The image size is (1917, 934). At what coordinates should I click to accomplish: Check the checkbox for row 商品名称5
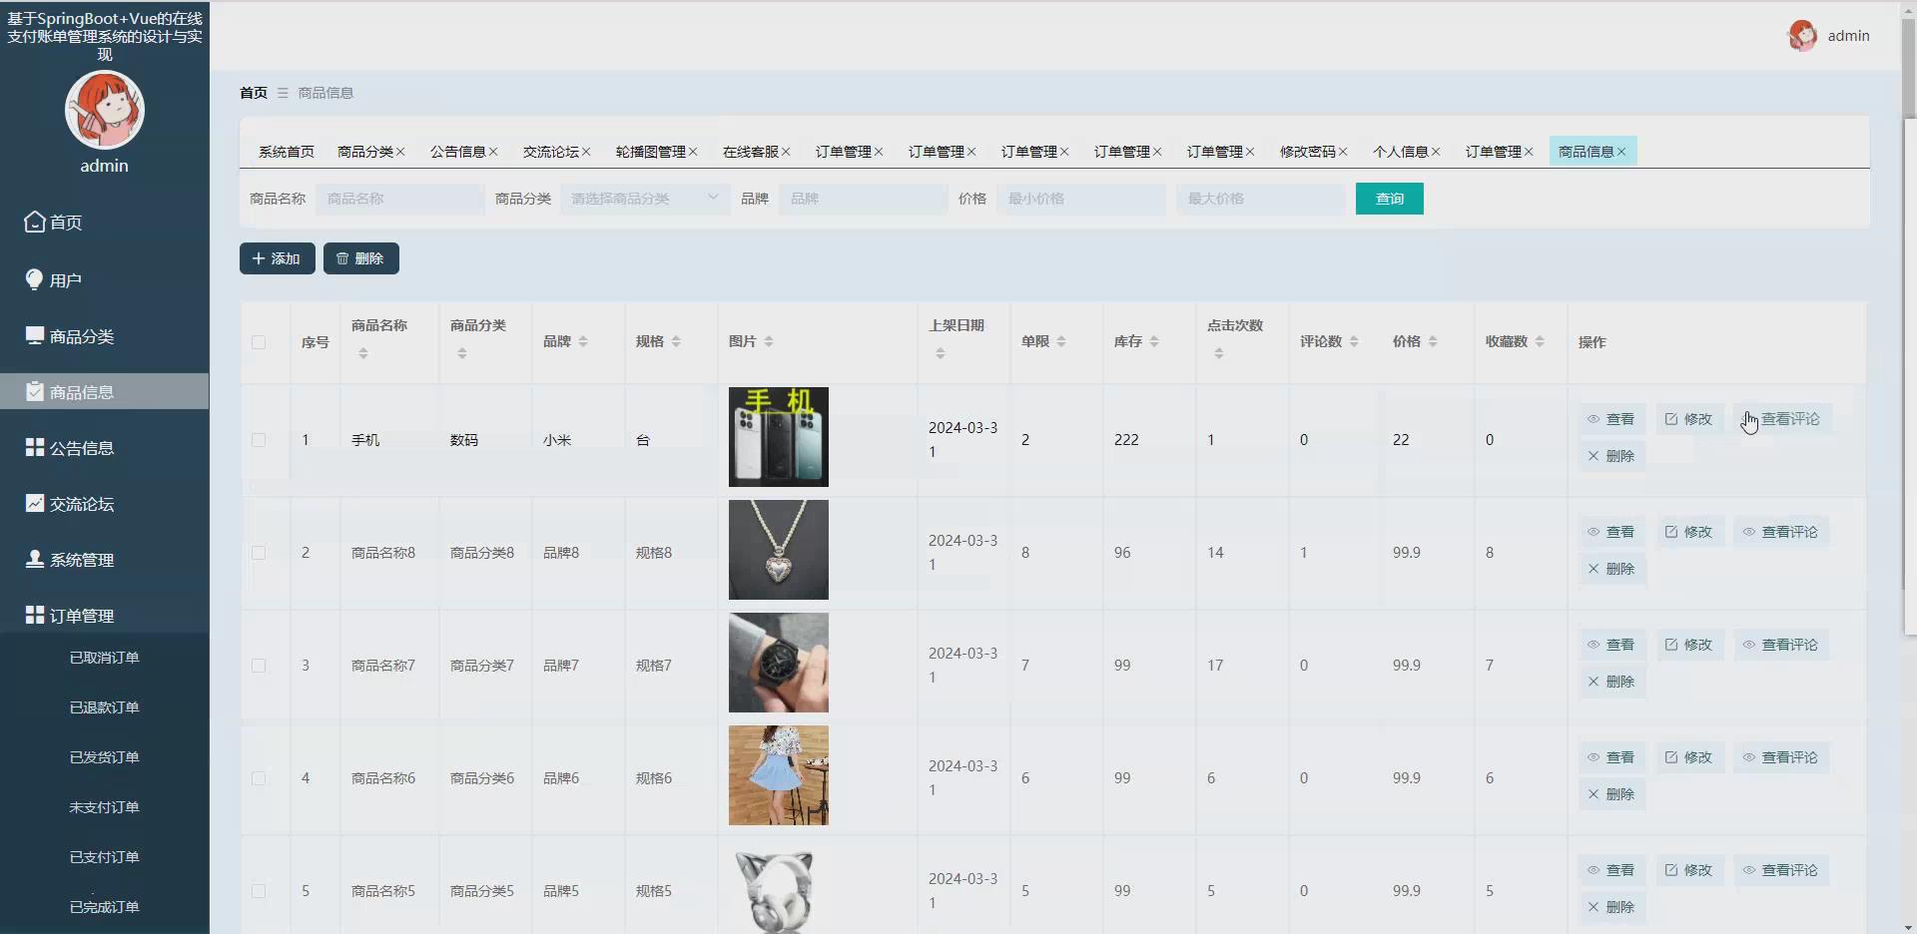coord(259,891)
